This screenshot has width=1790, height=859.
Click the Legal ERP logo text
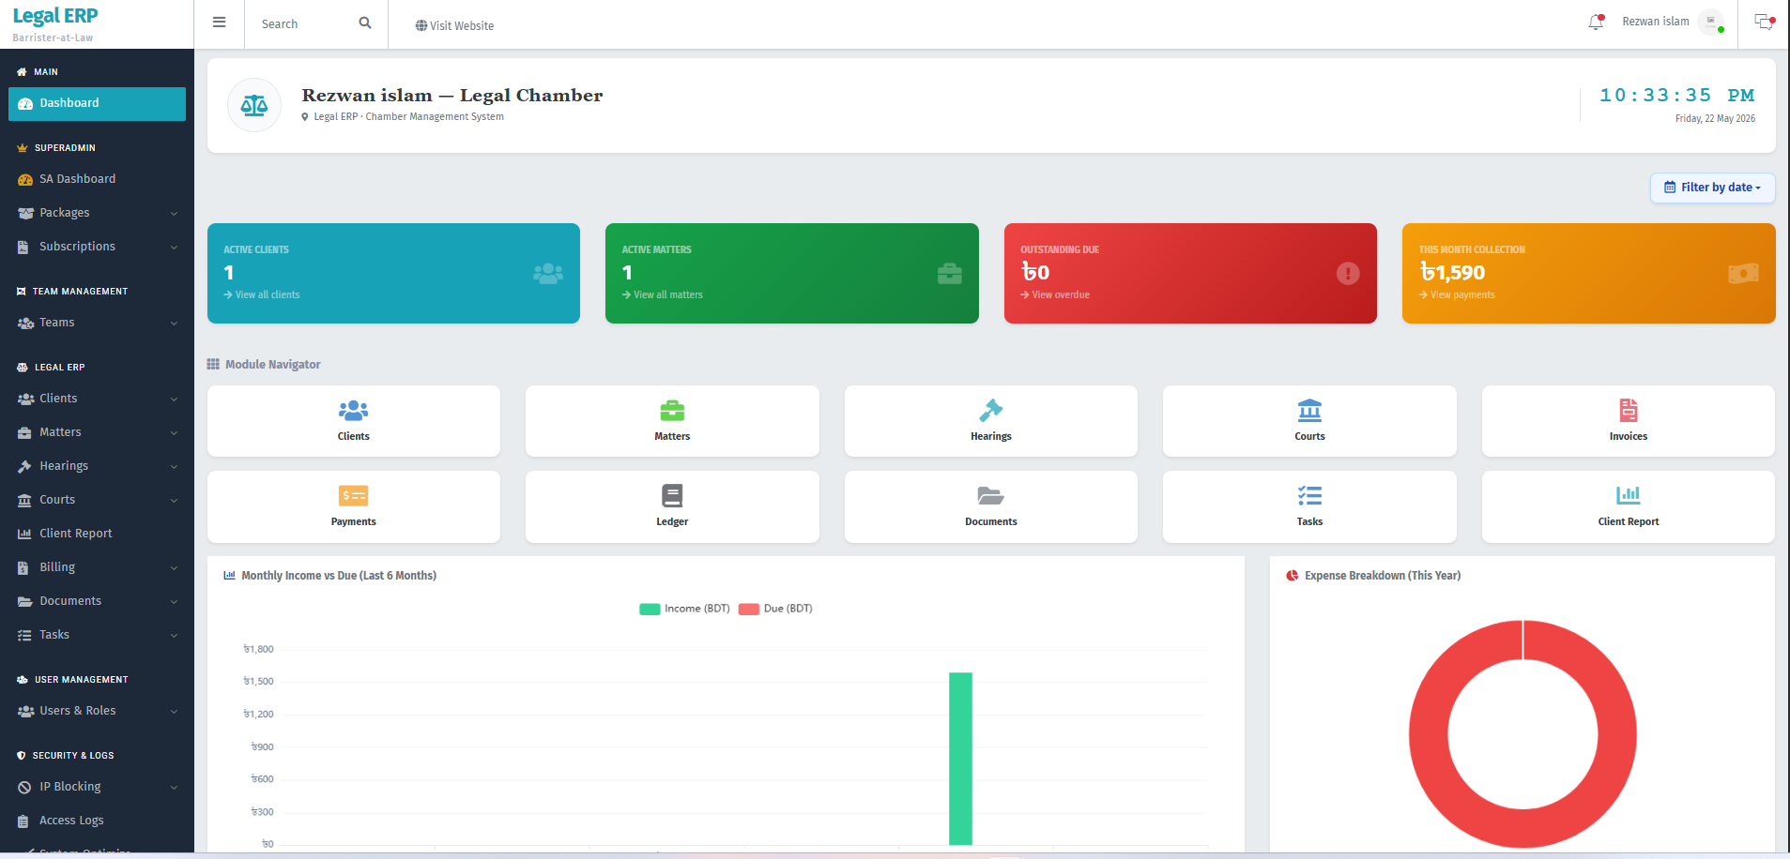click(55, 16)
